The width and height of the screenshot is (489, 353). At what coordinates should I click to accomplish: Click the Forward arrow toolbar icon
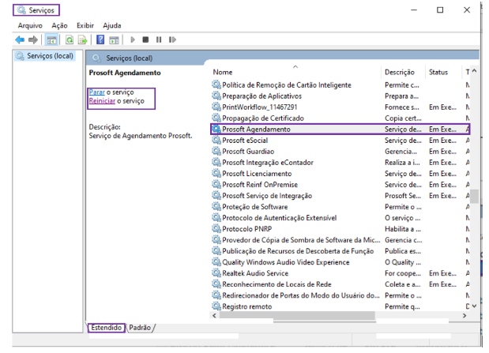33,39
